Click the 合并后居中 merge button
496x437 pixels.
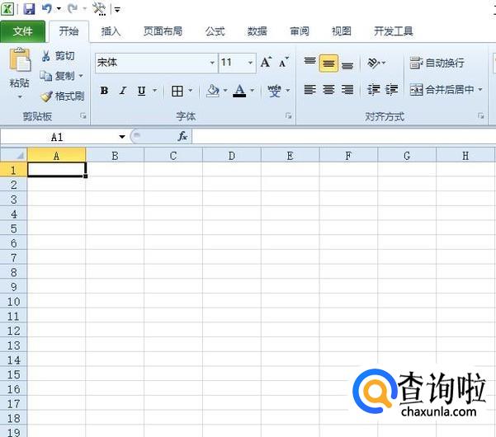pyautogui.click(x=446, y=90)
